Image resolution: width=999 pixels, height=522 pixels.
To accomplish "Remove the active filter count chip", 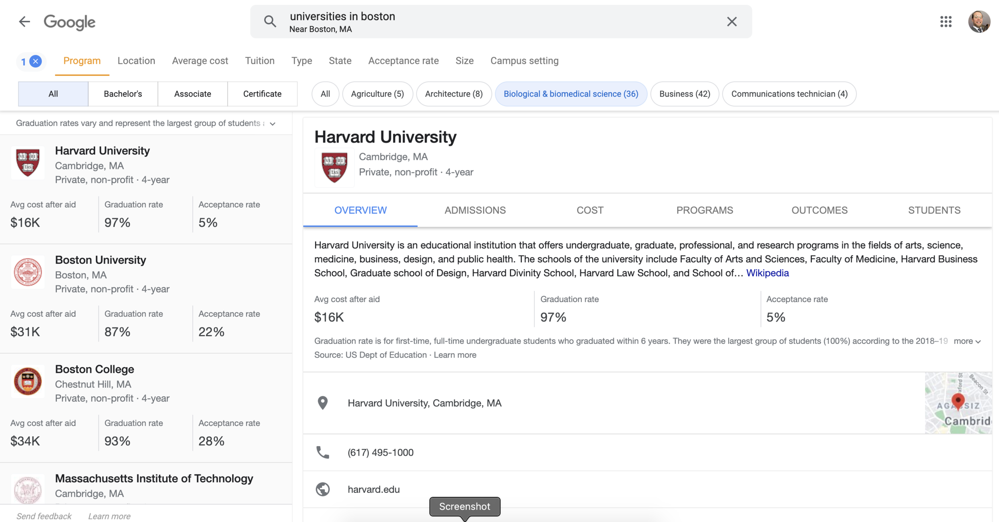I will [x=36, y=61].
